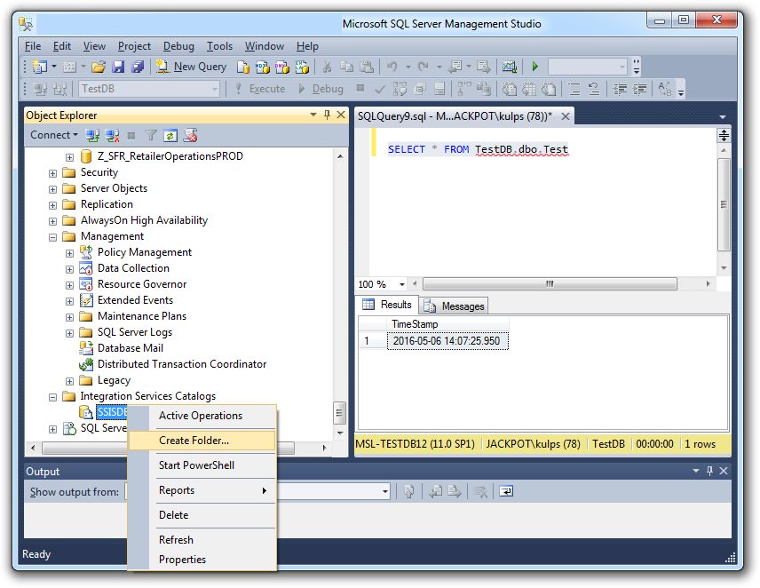Click the Database Mail icon in the tree
Screen dimensions: 760x588
tap(86, 348)
